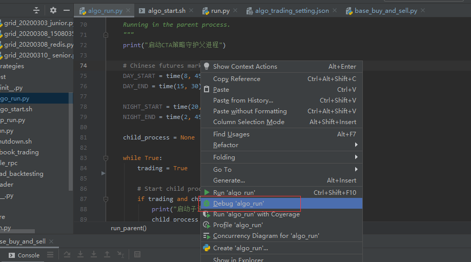The width and height of the screenshot is (471, 262).
Task: Close the base_buy_and_sell debug session tab
Action: pyautogui.click(x=51, y=241)
